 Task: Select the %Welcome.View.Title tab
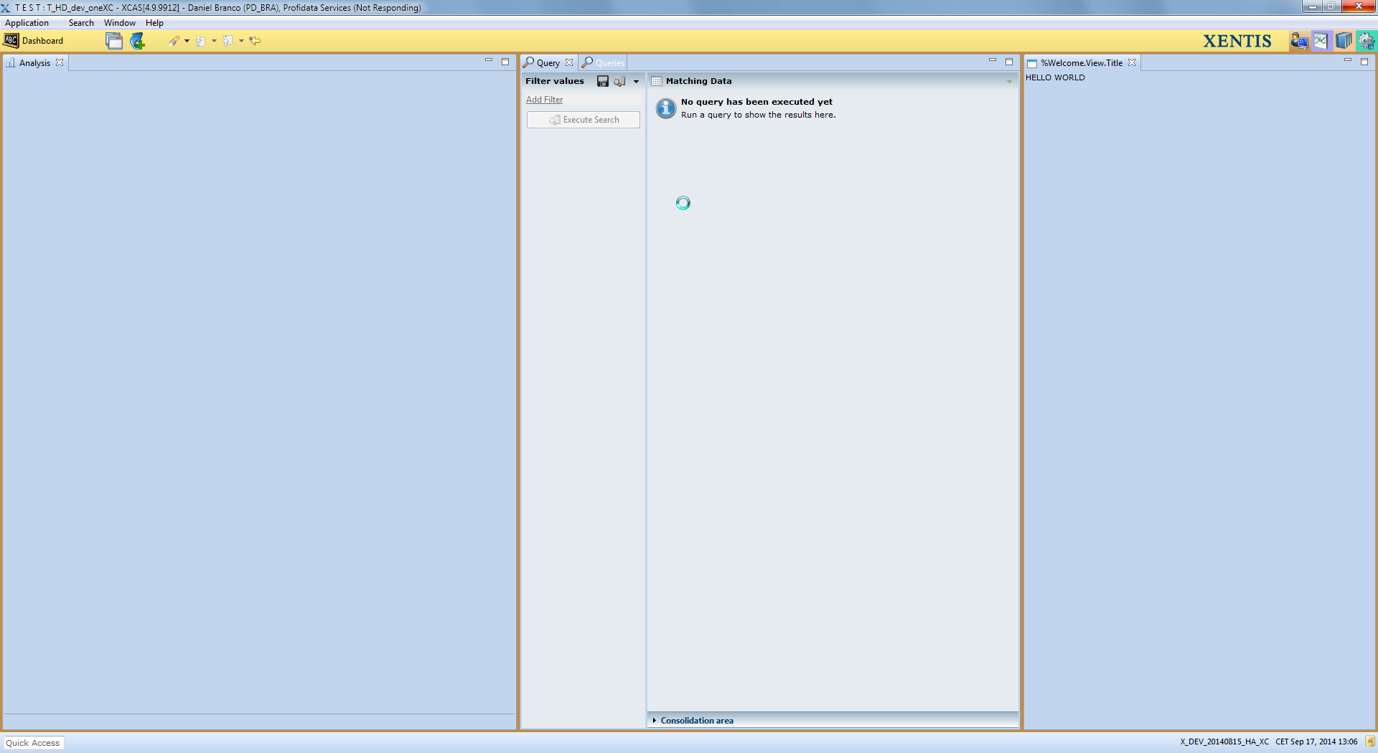[x=1082, y=63]
